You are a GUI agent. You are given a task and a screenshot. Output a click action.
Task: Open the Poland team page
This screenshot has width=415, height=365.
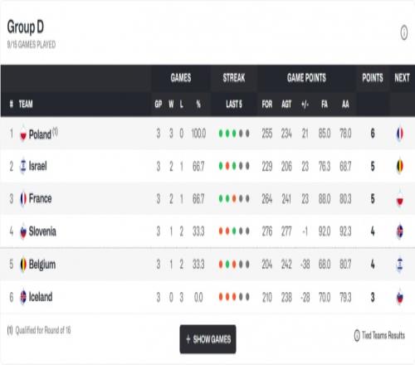point(40,134)
